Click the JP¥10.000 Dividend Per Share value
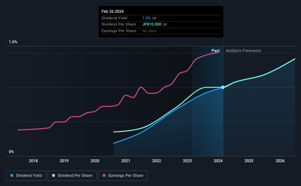Image resolution: width=301 pixels, height=186 pixels. (x=152, y=25)
